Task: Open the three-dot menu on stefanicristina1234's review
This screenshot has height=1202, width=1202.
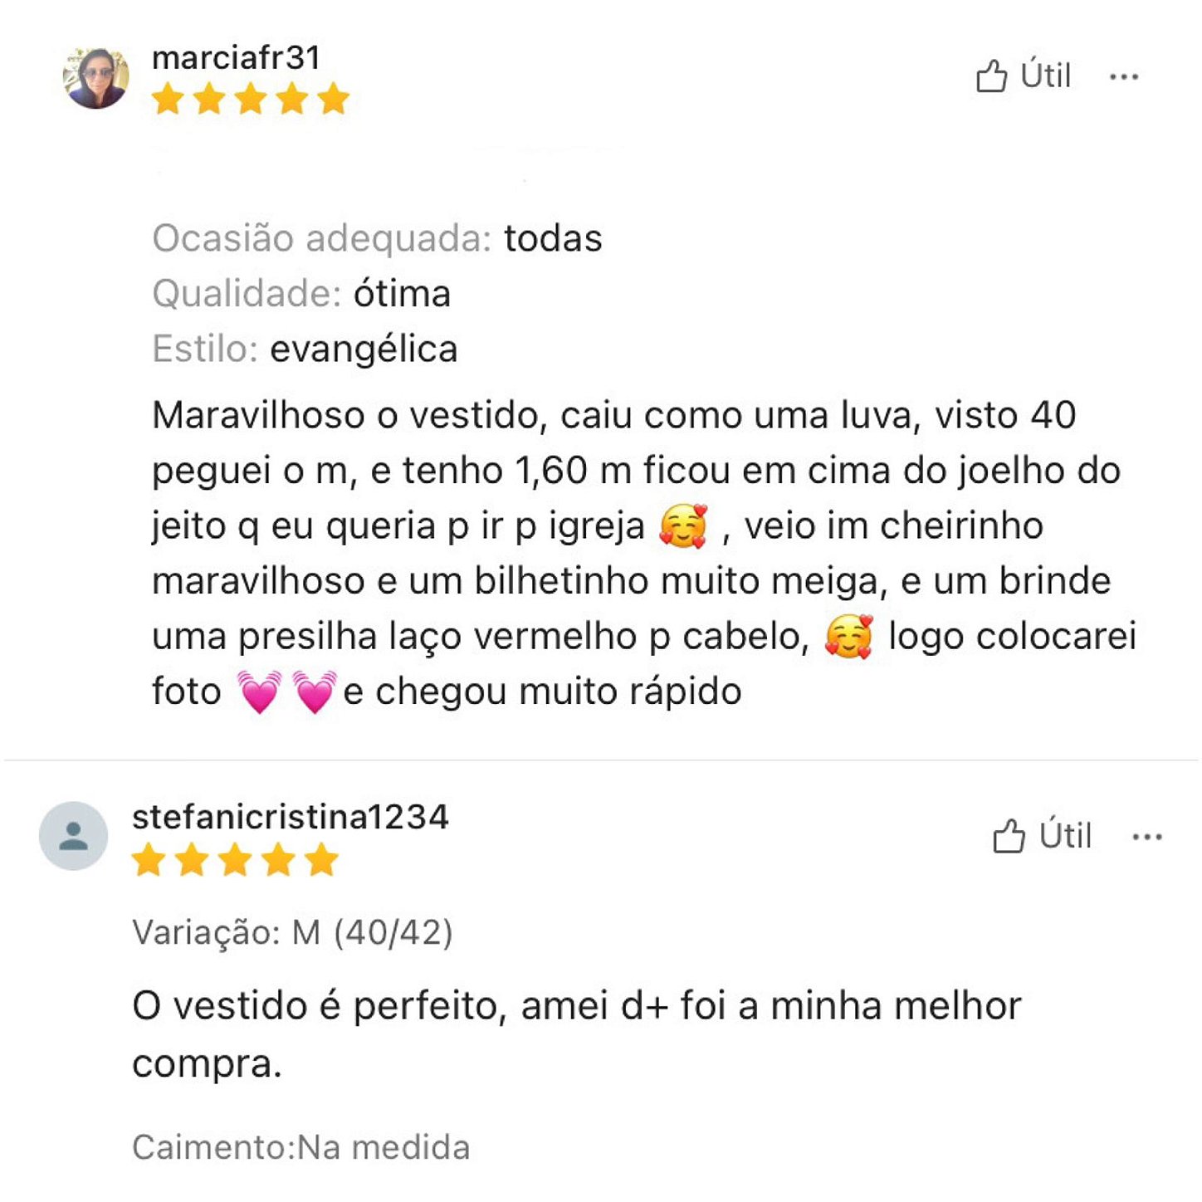Action: (1146, 837)
